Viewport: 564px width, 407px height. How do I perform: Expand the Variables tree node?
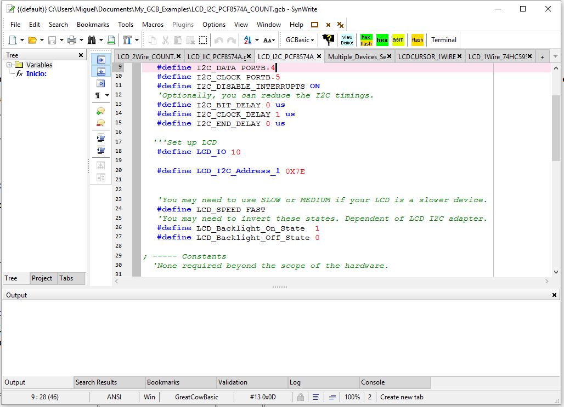tap(9, 65)
